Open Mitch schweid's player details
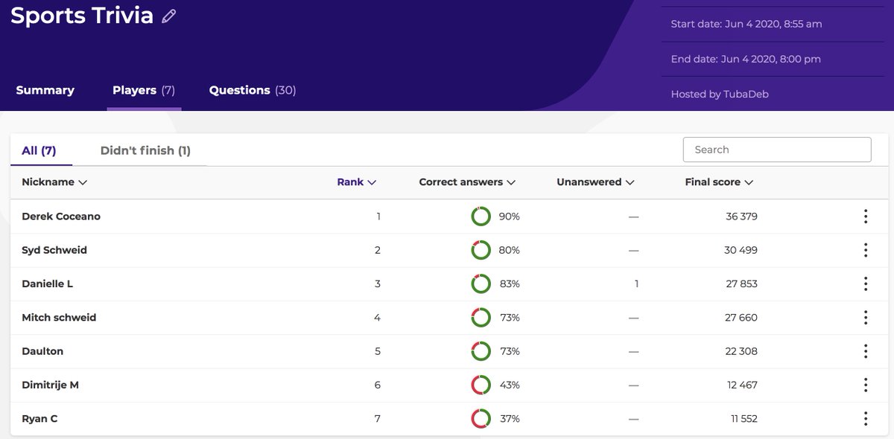894x439 pixels. [x=59, y=318]
